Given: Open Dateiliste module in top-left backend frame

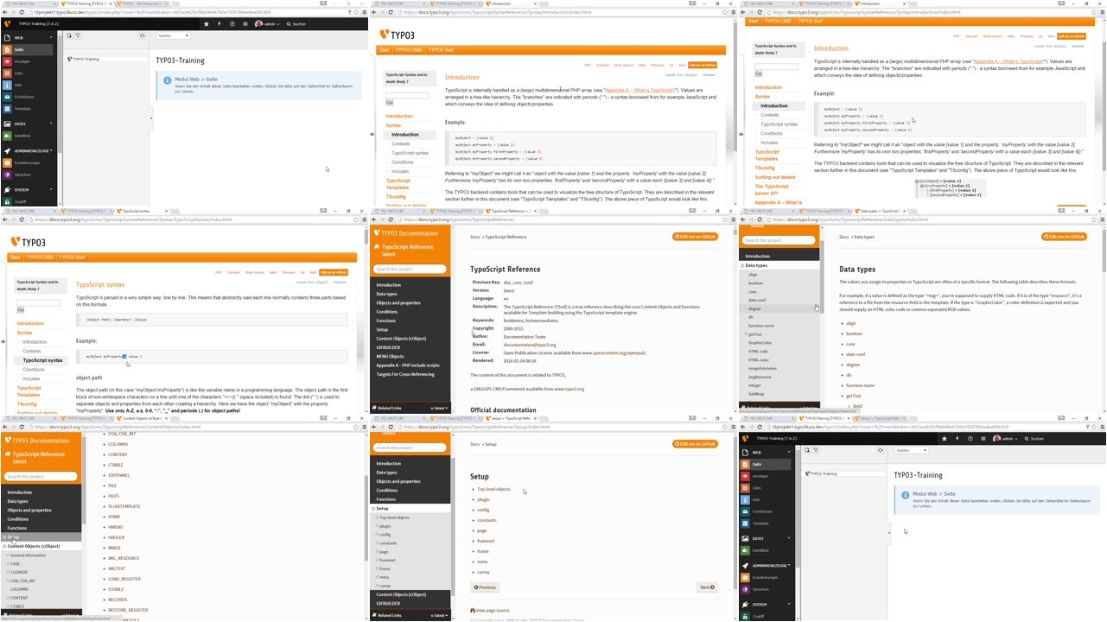Looking at the screenshot, I should point(27,136).
